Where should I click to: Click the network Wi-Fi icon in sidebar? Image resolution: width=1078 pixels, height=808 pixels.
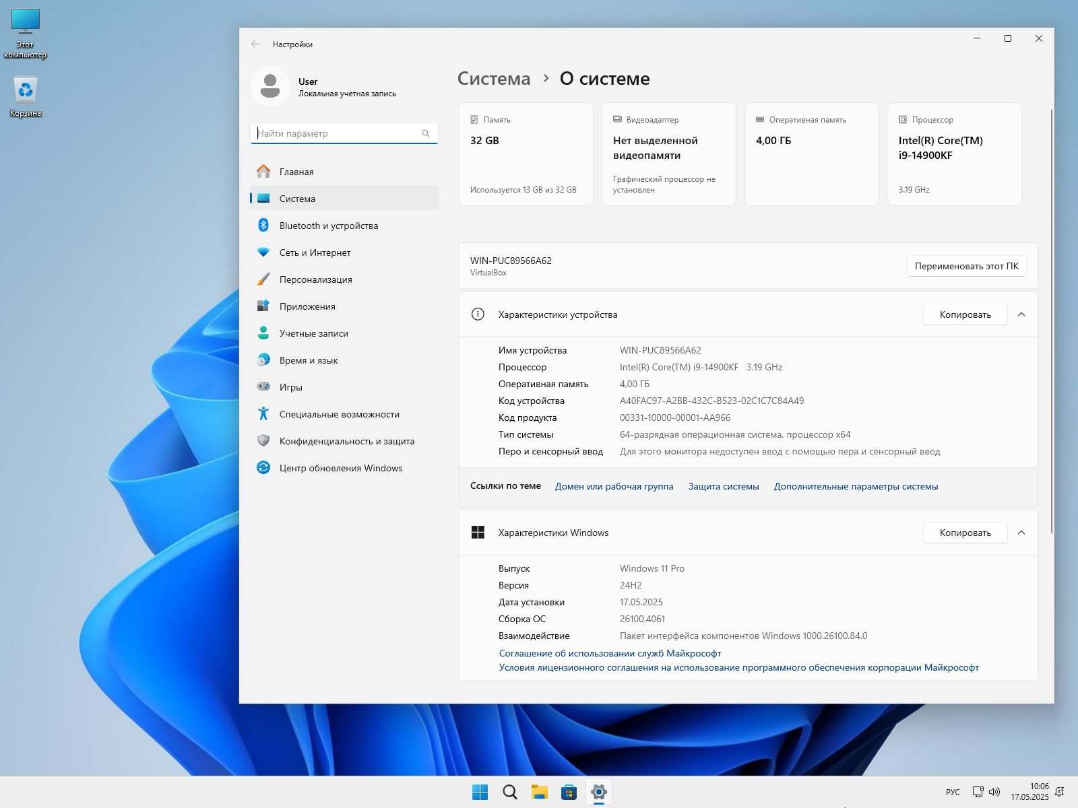(263, 252)
